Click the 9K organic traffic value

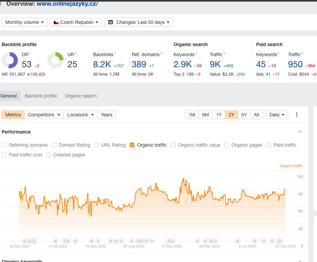point(215,64)
